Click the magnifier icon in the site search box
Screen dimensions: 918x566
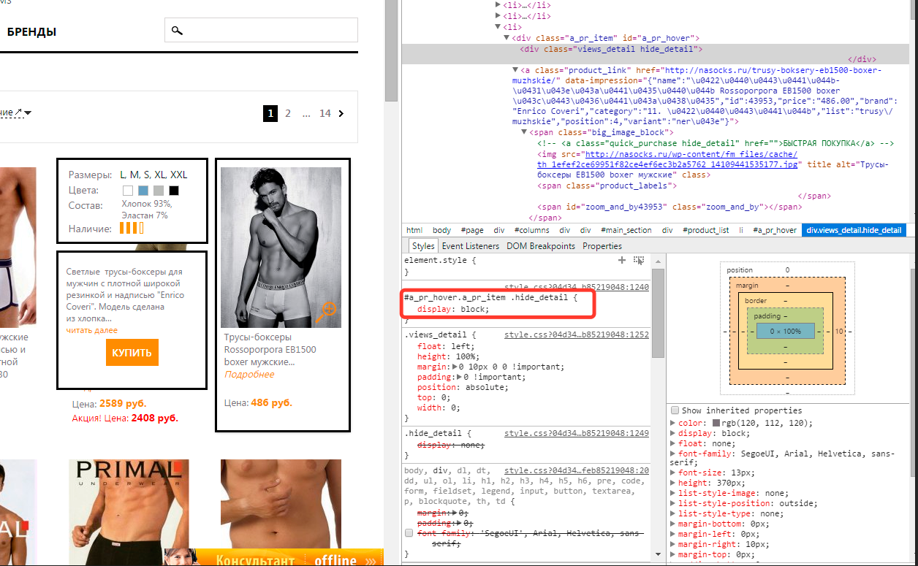[x=176, y=31]
